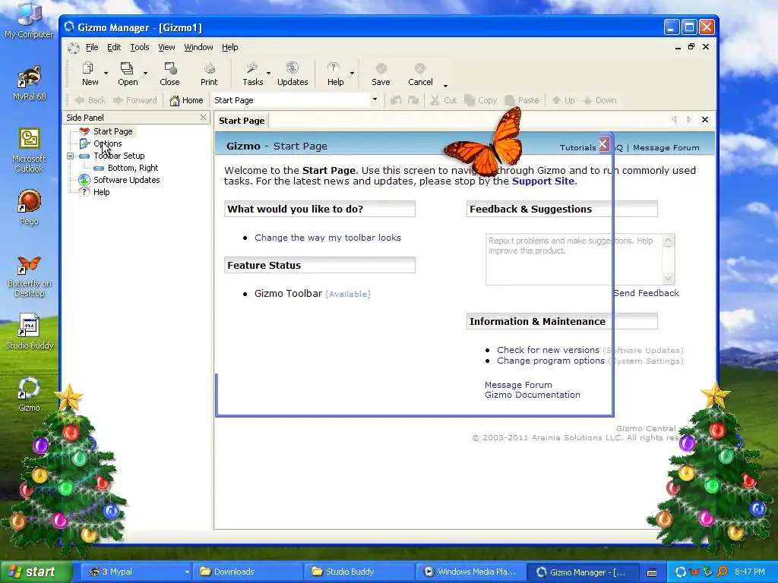Click the Help toolbar icon
The image size is (778, 583).
click(335, 74)
